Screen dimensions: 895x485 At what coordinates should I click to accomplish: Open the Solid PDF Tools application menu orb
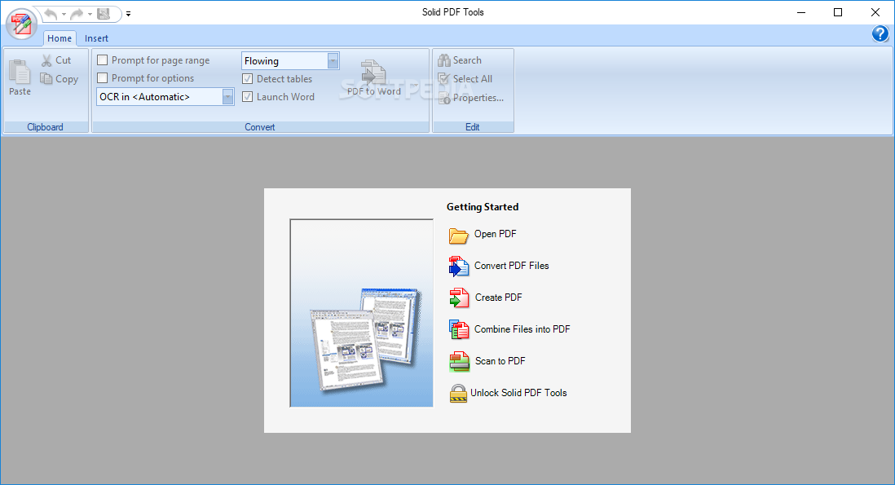tap(22, 24)
